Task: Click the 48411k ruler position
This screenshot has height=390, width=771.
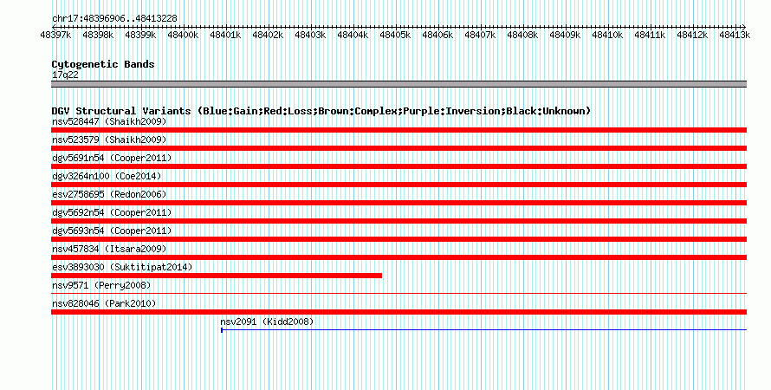Action: [650, 35]
